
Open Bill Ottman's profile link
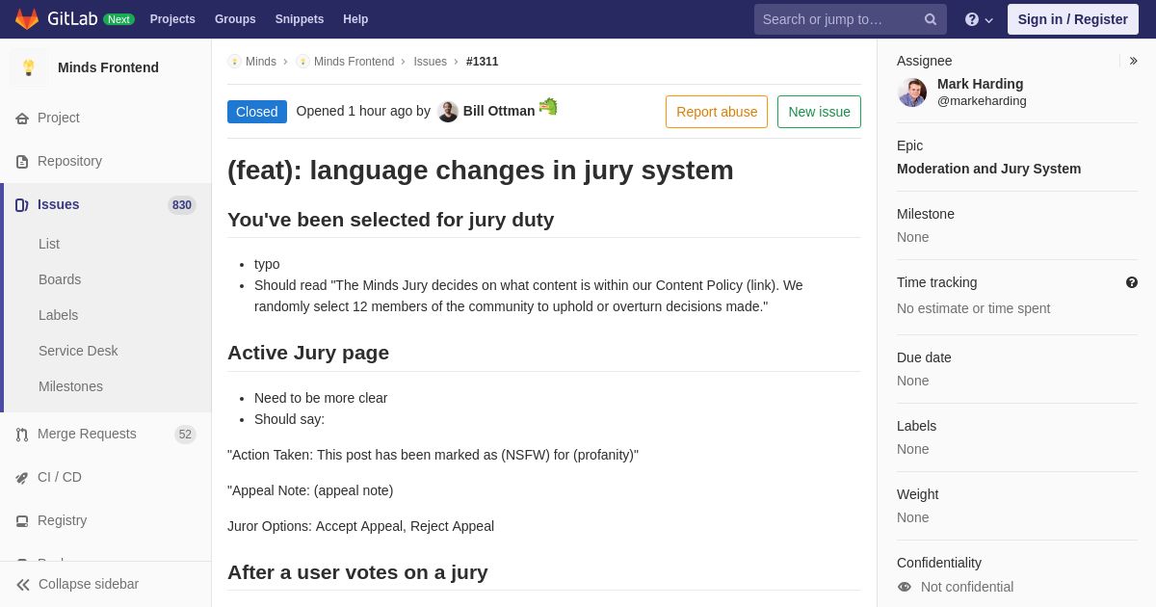coord(499,111)
